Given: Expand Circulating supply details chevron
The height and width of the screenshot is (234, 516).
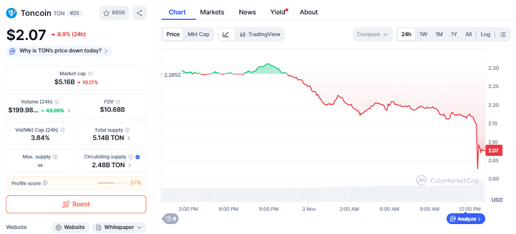Looking at the screenshot, I should point(129,165).
